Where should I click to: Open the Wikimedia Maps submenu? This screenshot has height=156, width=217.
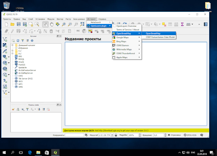(127, 49)
